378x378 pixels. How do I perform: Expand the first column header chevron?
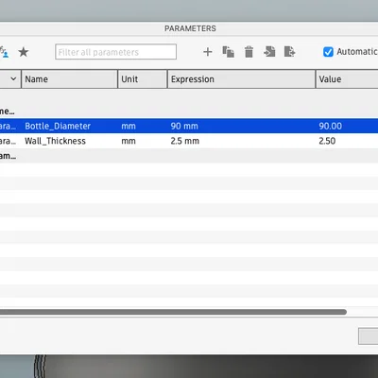(x=13, y=78)
